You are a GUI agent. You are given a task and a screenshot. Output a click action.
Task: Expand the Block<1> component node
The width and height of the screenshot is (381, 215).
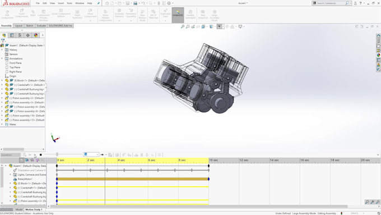pyautogui.click(x=2, y=80)
